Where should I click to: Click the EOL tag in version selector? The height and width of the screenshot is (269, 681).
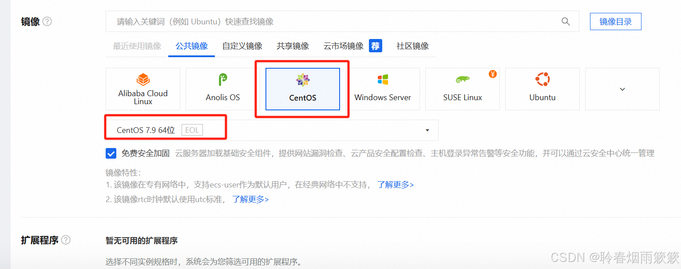click(191, 130)
